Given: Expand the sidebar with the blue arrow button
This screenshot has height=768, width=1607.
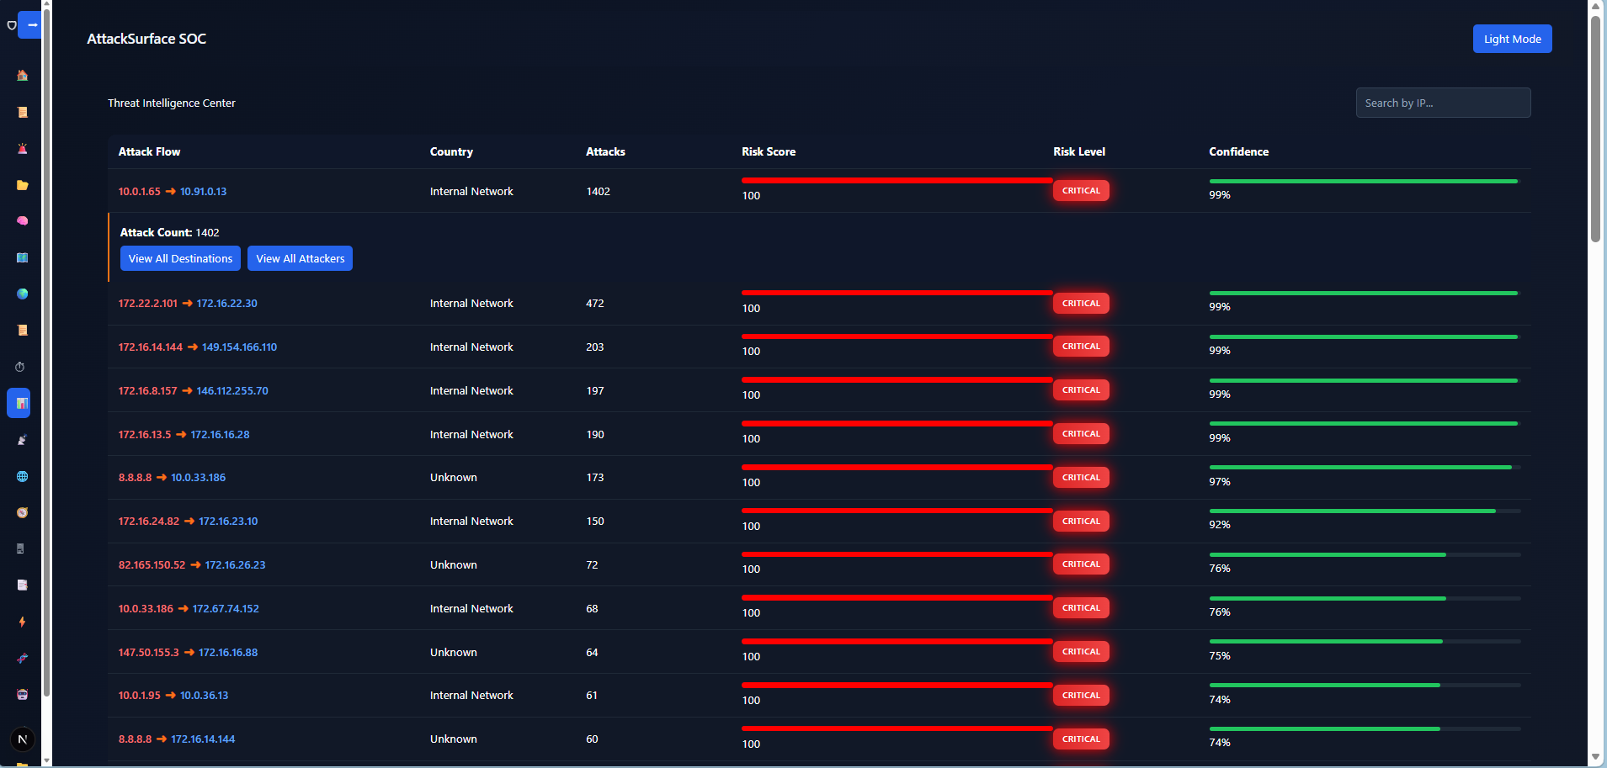Looking at the screenshot, I should point(30,25).
